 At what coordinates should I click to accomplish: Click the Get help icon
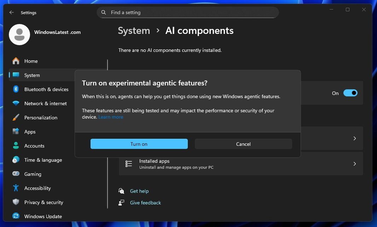click(121, 191)
